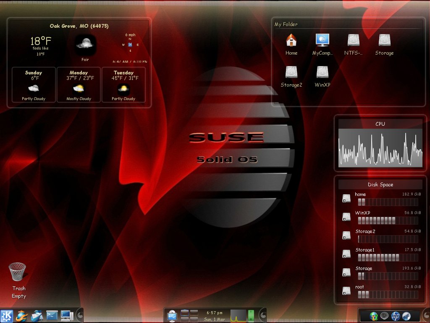Click the CPU usage graph
The width and height of the screenshot is (430, 323).
pyautogui.click(x=380, y=148)
